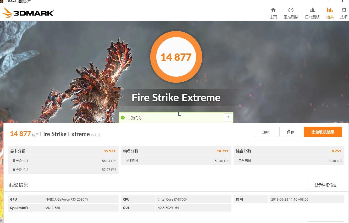Click the question mark help button
The width and height of the screenshot is (349, 223).
tap(228, 118)
